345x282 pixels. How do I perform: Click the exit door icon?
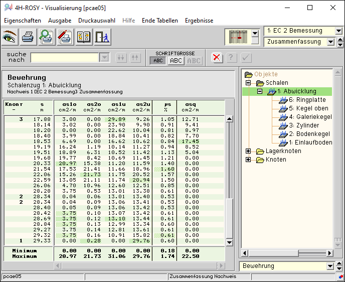coord(102,37)
